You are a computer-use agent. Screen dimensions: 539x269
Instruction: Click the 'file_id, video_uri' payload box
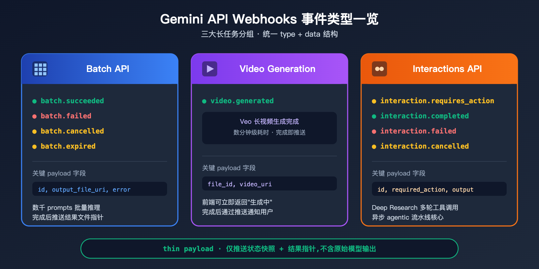point(269,184)
